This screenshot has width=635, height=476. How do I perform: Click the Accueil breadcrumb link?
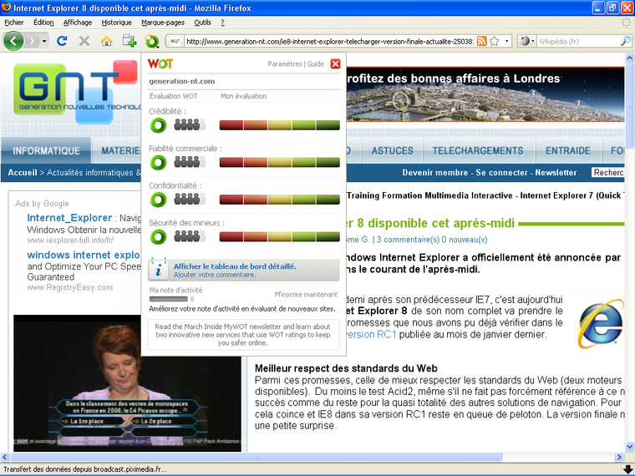pos(23,172)
